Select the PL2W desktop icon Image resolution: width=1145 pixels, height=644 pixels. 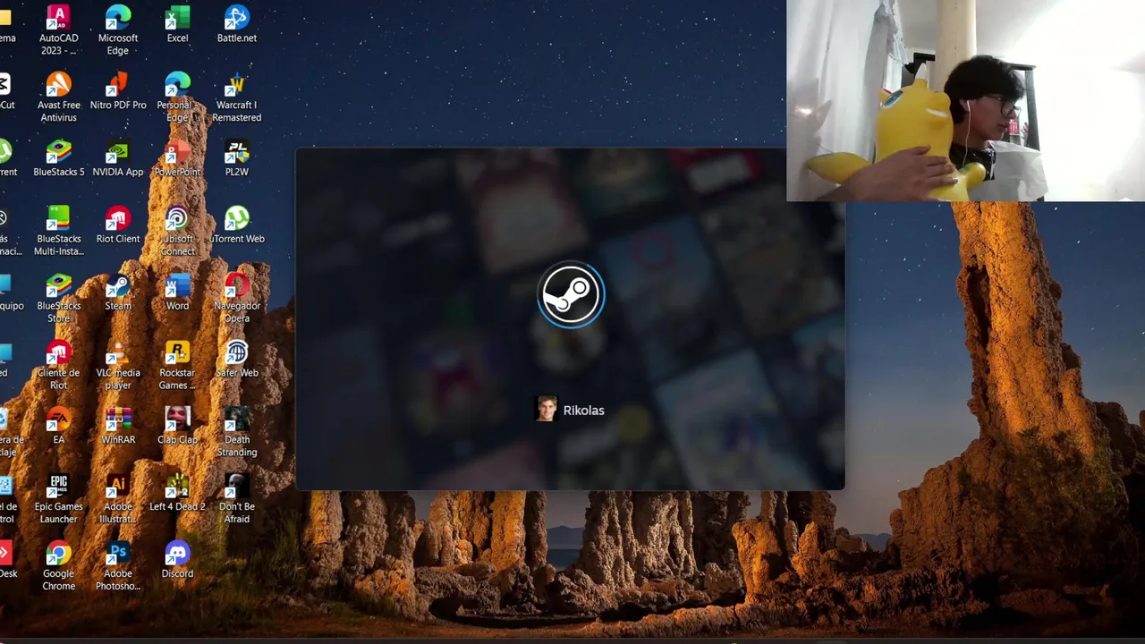[237, 157]
